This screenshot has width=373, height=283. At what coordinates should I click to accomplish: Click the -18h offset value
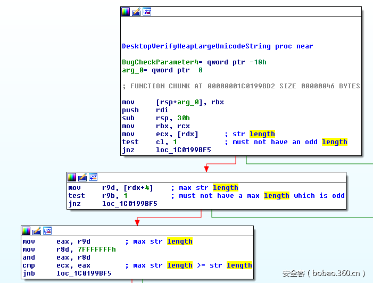pyautogui.click(x=258, y=62)
